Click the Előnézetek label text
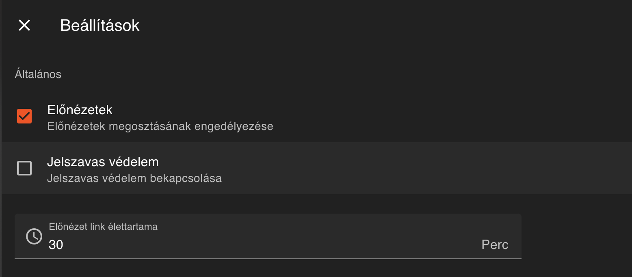 tap(80, 109)
